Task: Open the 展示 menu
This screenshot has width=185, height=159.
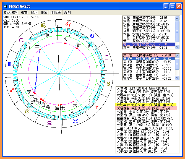Action: tap(34, 13)
